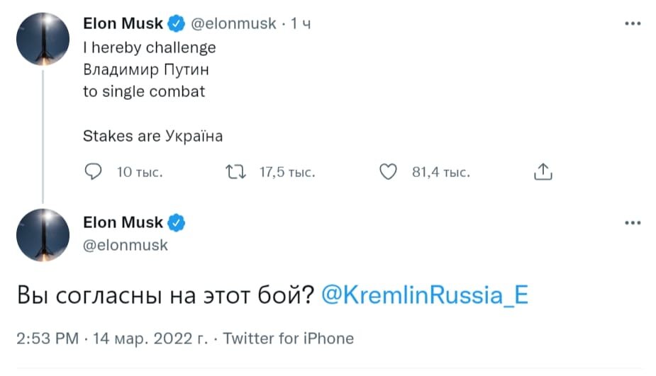The width and height of the screenshot is (656, 376).
Task: Like the tweet with heart icon
Action: point(388,171)
